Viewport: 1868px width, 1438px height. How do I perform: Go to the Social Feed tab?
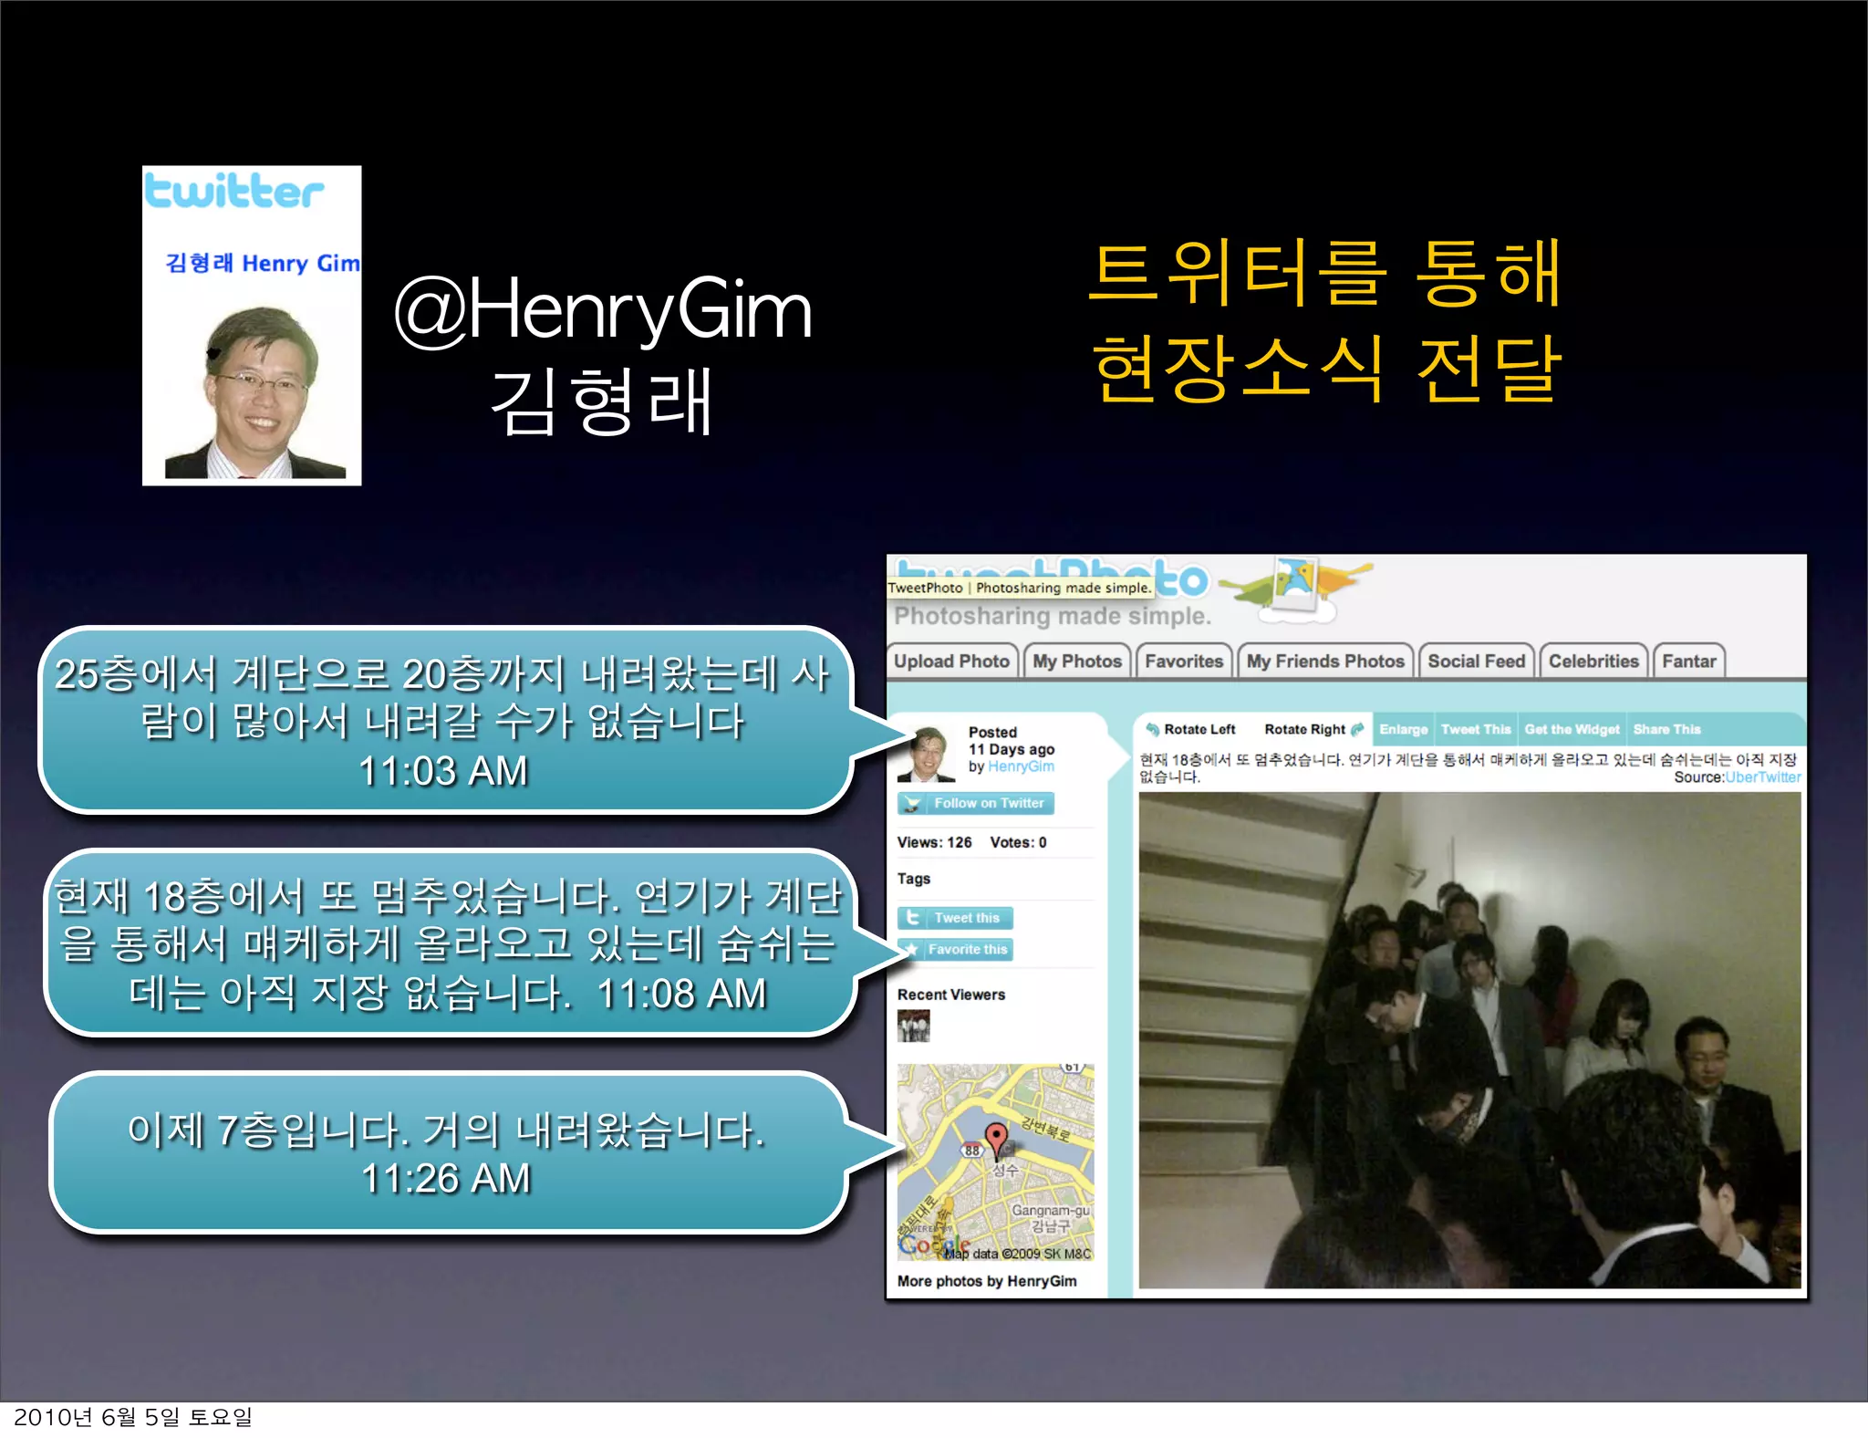pos(1476,662)
